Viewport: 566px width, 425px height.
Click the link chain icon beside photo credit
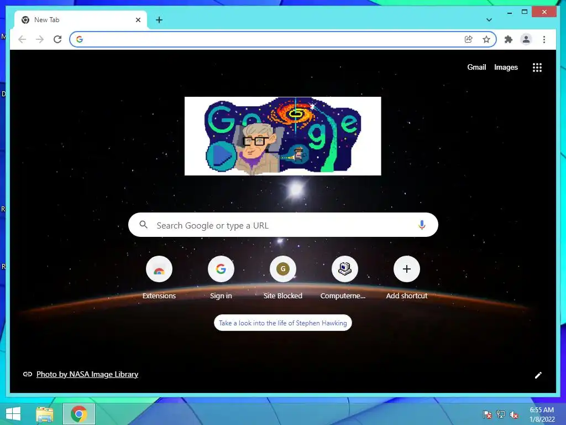(28, 374)
